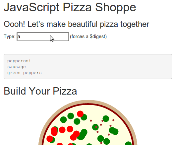Screen dimensions: 175x145
Task: Click "green peppers" in the toppings list
Action: [x=25, y=73]
